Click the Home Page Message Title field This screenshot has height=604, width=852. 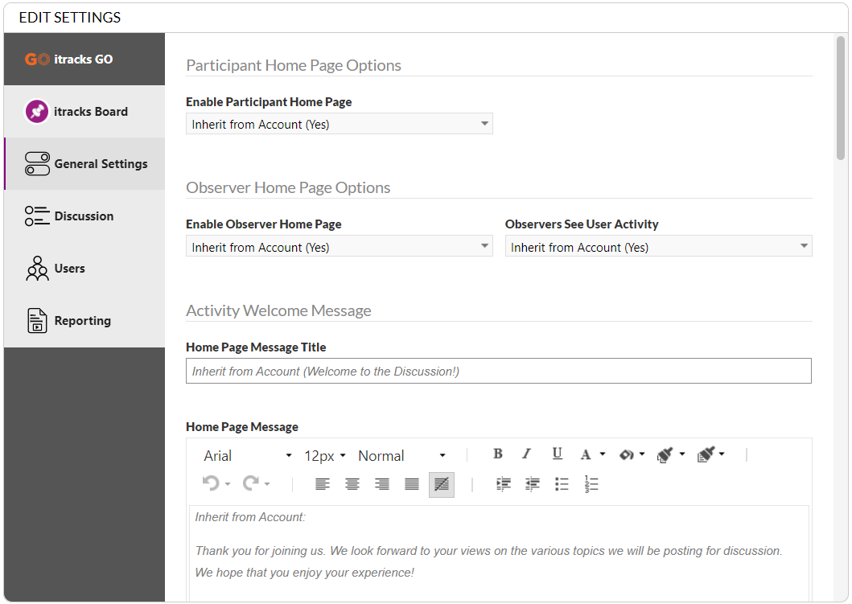pos(499,371)
